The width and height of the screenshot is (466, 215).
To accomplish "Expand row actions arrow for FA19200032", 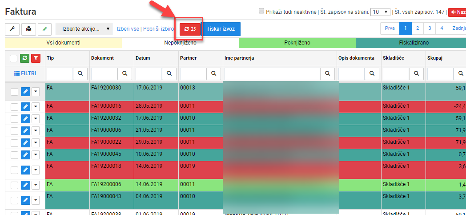I will pyautogui.click(x=36, y=119).
